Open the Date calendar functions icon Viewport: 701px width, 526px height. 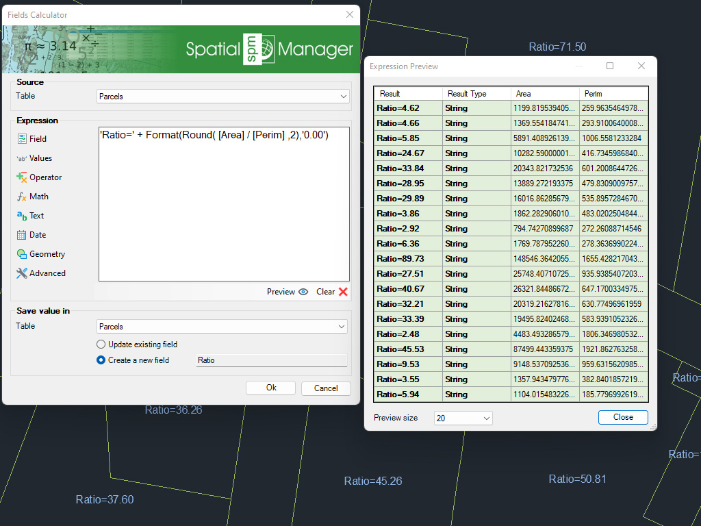pos(21,235)
